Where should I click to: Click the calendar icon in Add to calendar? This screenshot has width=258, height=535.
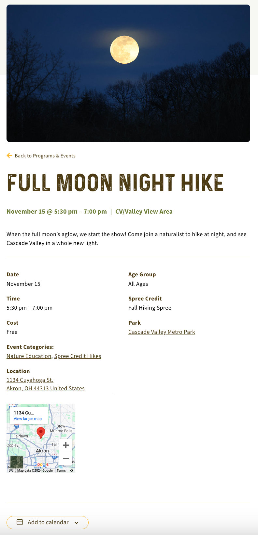(x=19, y=522)
